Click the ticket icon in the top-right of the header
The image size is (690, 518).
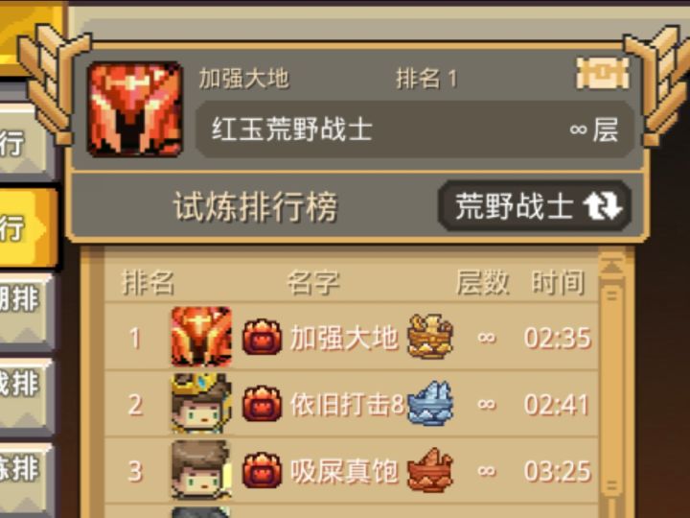coord(603,73)
